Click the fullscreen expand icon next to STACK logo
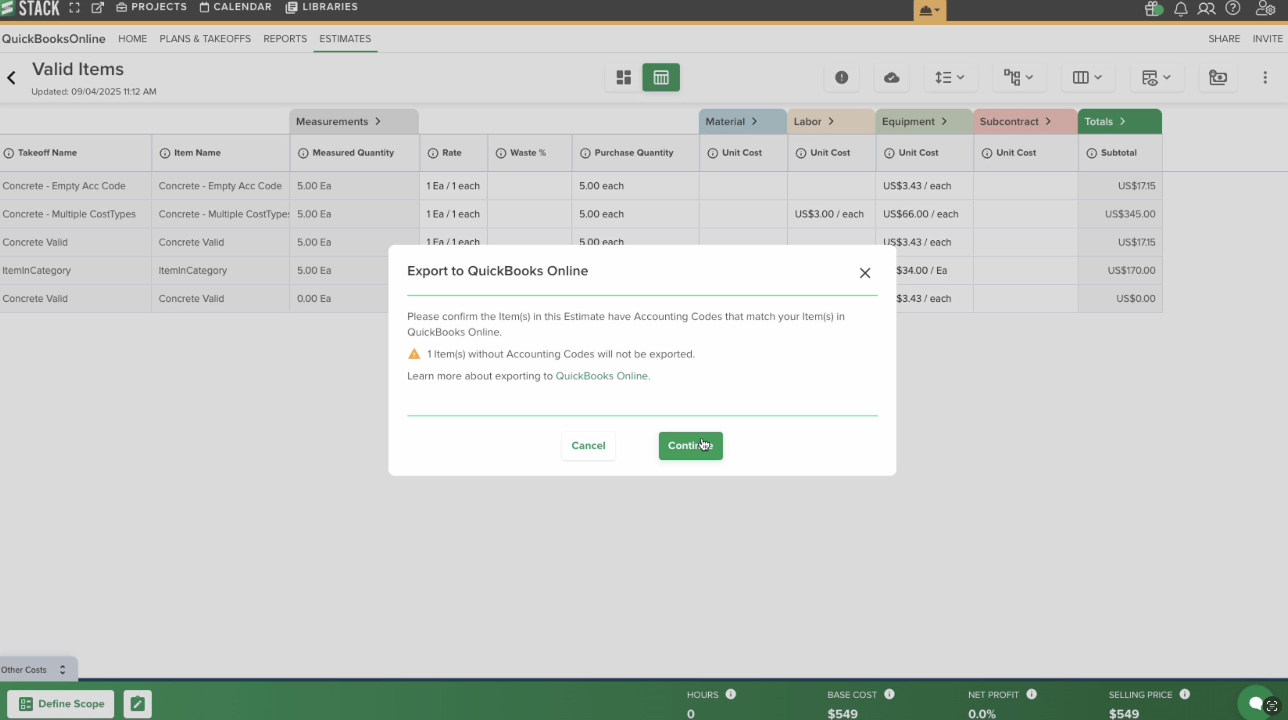 (x=74, y=8)
